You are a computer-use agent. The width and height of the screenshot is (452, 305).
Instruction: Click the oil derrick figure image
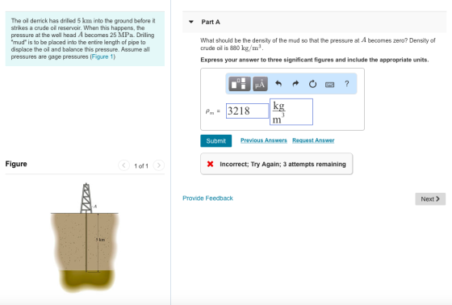[85, 238]
